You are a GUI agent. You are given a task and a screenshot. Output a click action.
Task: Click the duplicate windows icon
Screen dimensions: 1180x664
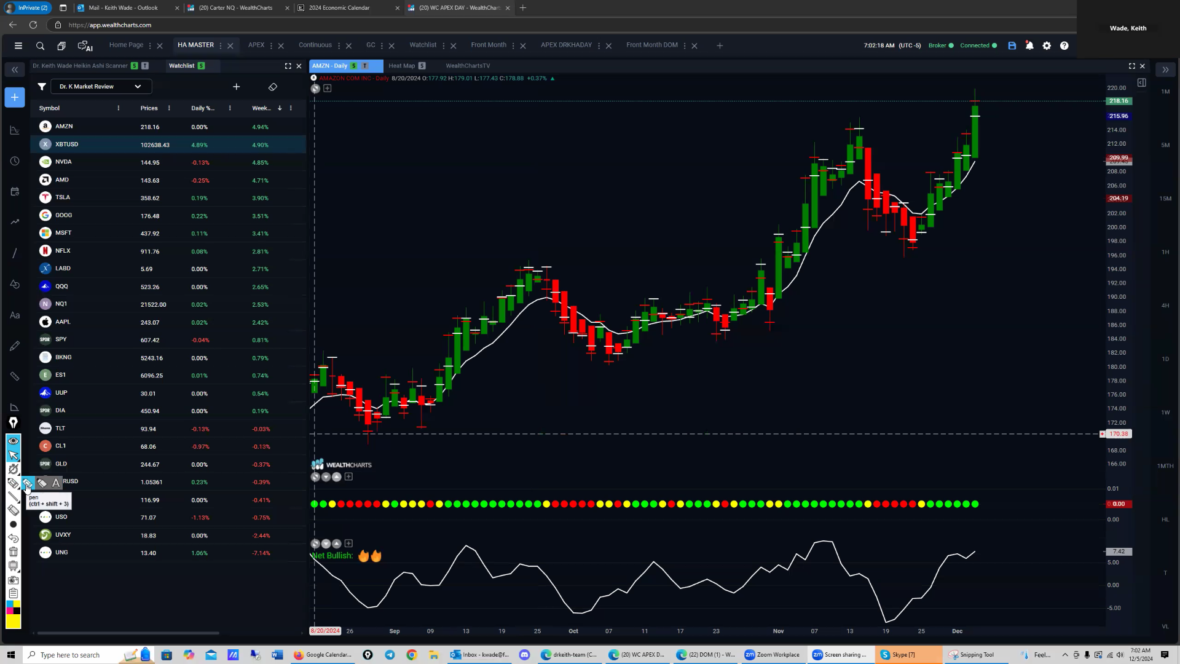pos(61,45)
